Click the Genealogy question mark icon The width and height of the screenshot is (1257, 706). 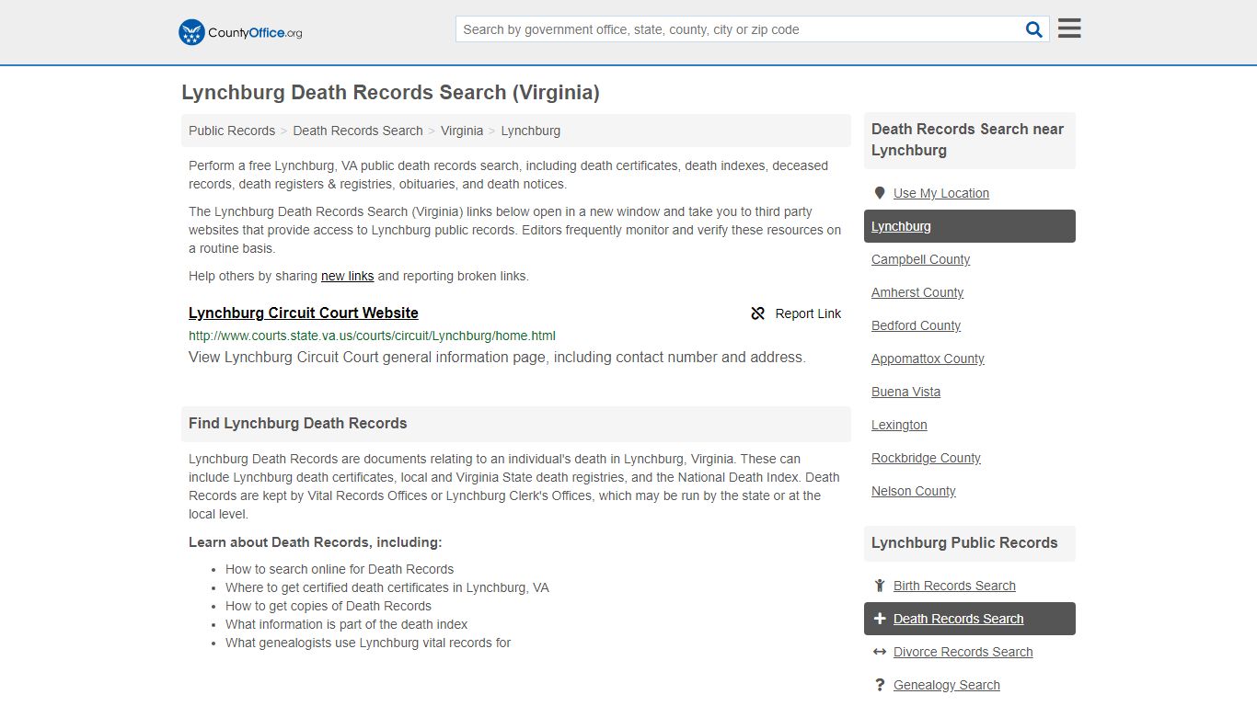pyautogui.click(x=880, y=685)
